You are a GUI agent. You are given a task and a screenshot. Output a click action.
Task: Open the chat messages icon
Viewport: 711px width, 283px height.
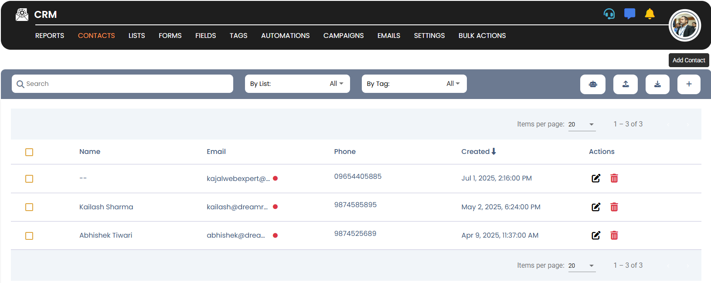(629, 14)
